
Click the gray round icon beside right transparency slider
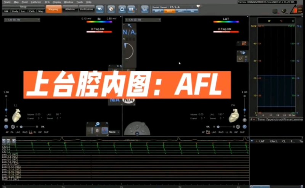coord(238,127)
